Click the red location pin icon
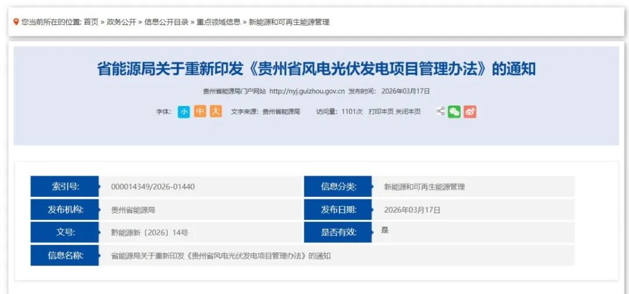The width and height of the screenshot is (629, 294). pyautogui.click(x=16, y=22)
